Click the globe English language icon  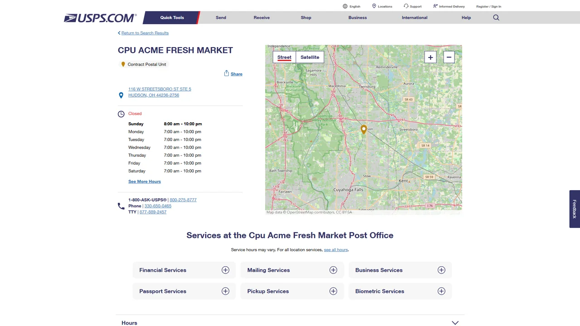(345, 6)
